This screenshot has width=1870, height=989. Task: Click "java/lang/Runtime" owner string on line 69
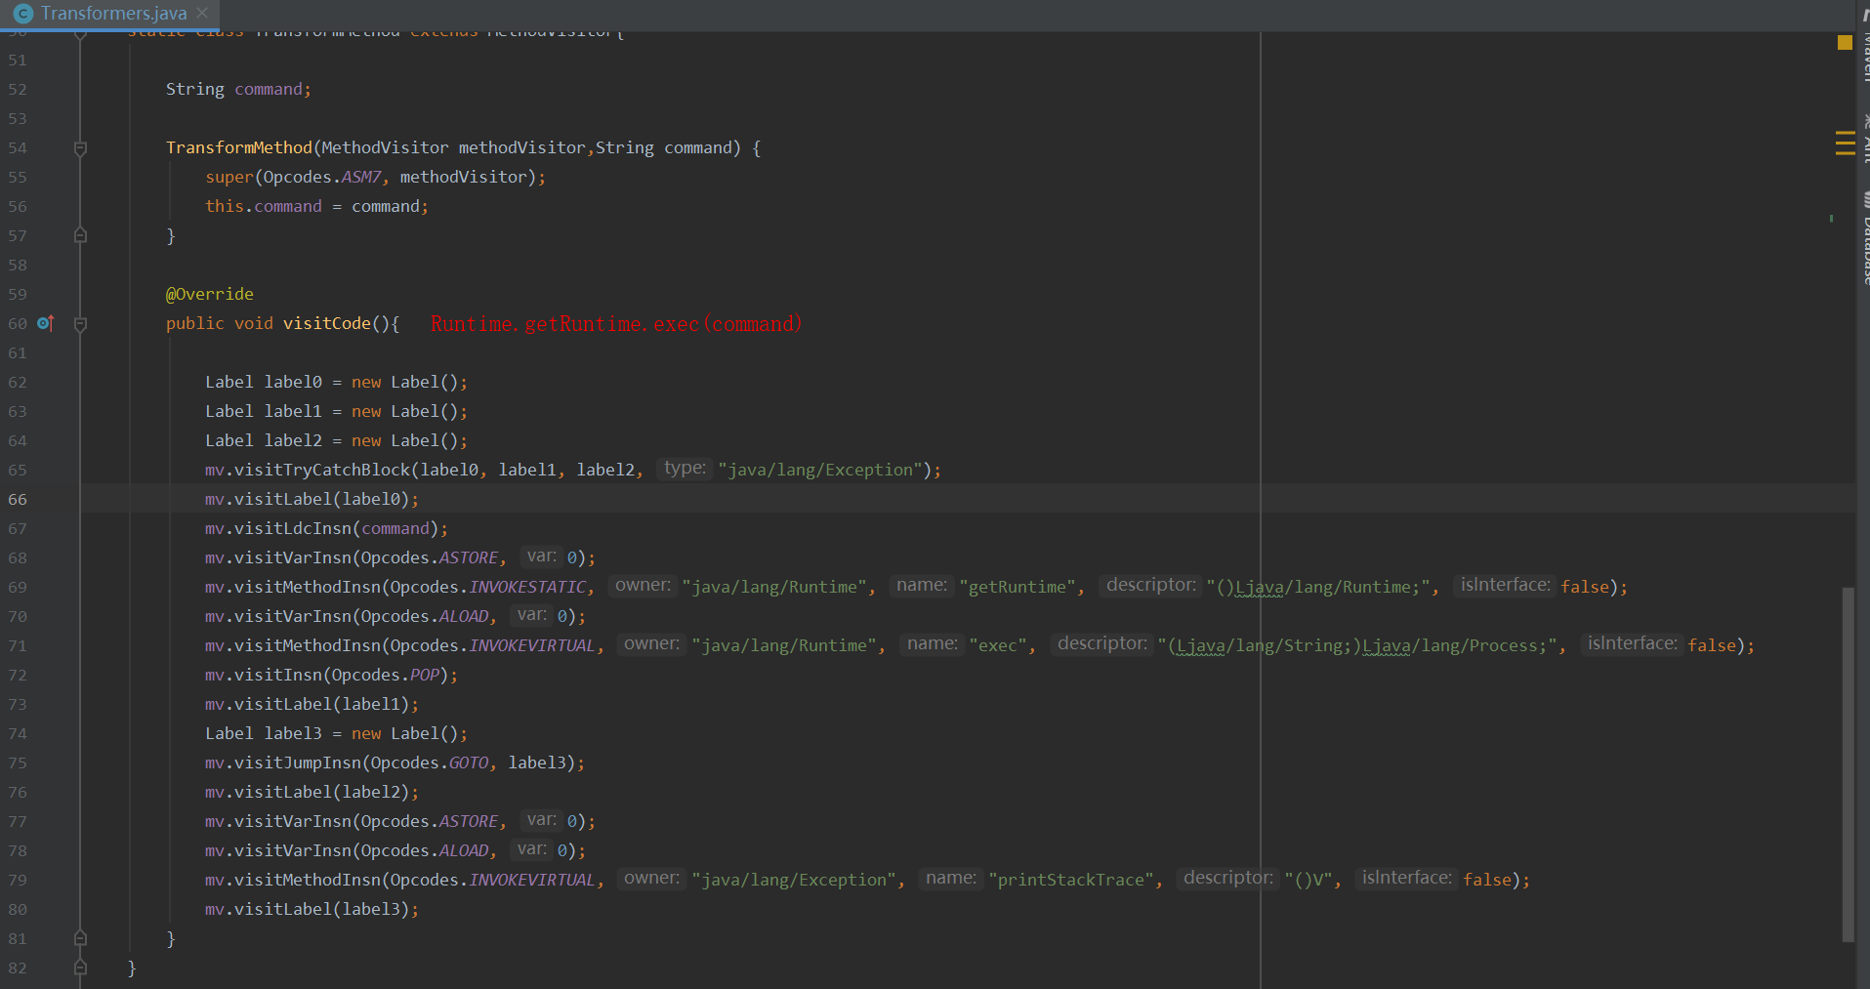coord(774,587)
